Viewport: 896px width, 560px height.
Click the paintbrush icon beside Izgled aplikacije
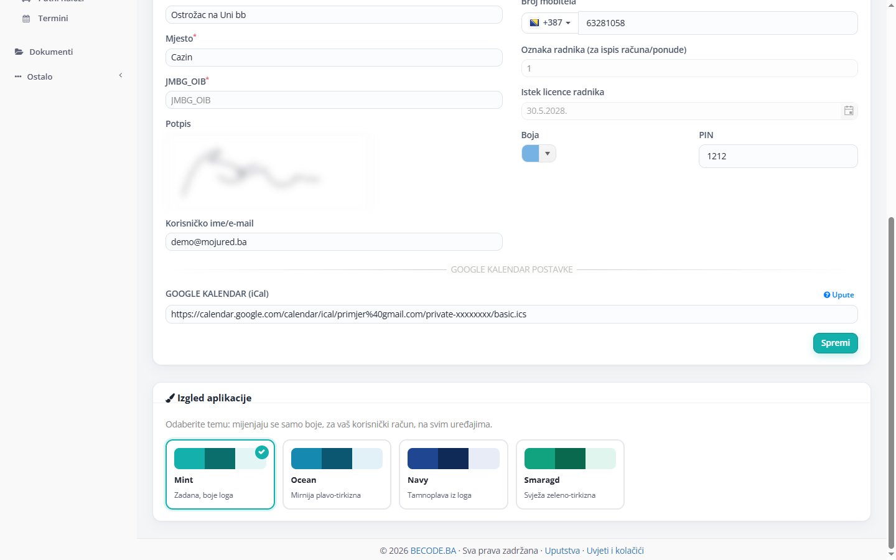(170, 398)
